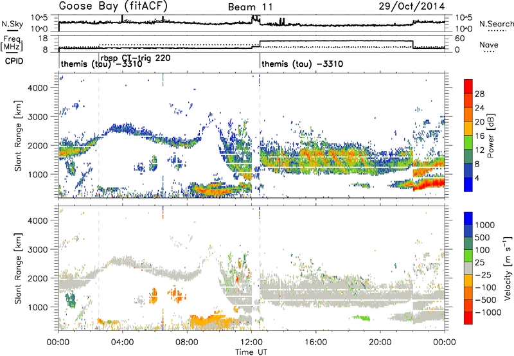Pick the yellow -25 to -100 velocity segment
Screen dimensions: 514x356
point(468,281)
